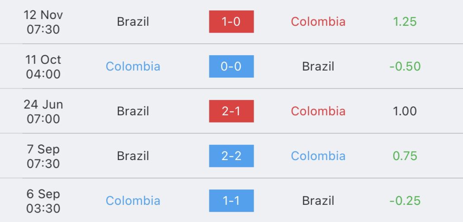This screenshot has height=222, width=463.
Task: Click the -0.50 handicap value
Action: [x=405, y=66]
